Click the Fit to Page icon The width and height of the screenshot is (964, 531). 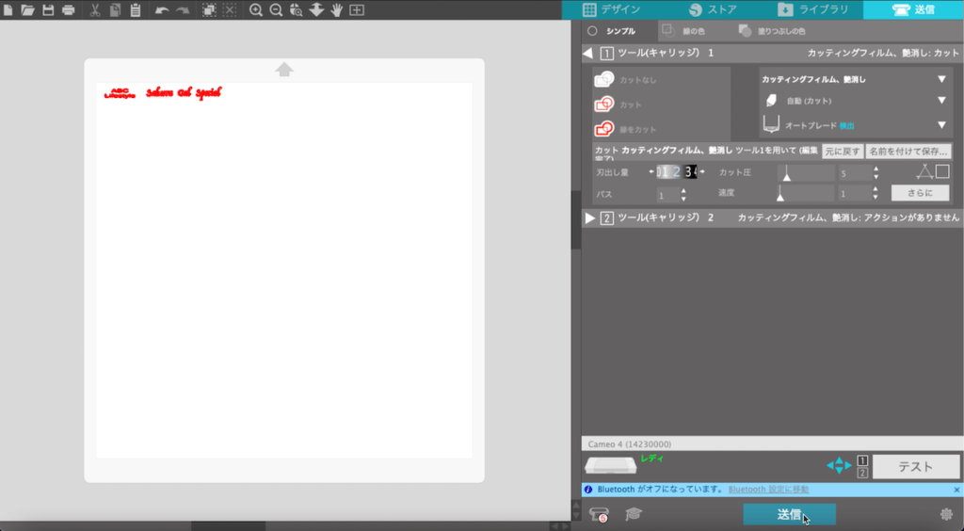[357, 9]
